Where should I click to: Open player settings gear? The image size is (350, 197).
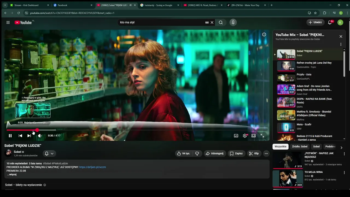click(x=245, y=136)
